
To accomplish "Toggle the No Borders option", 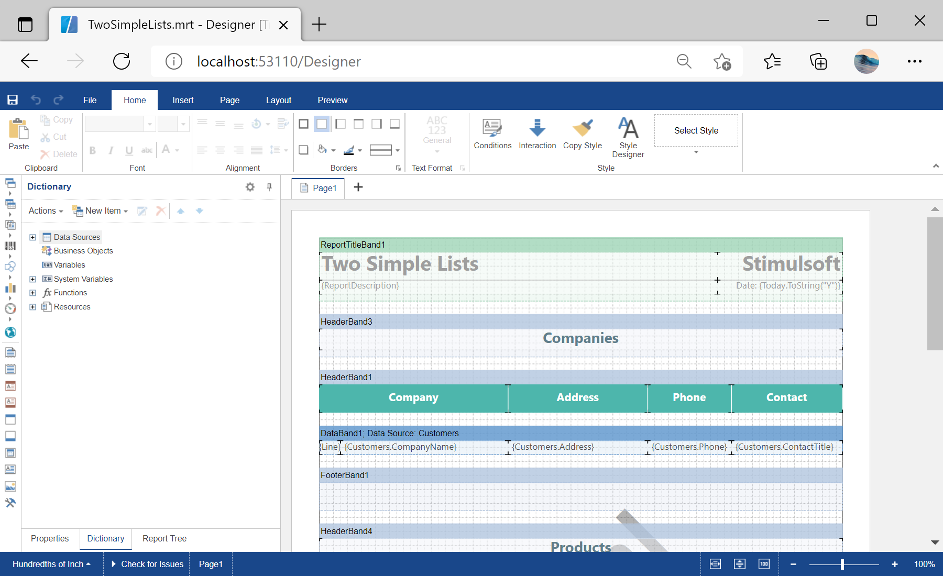I will click(x=322, y=124).
